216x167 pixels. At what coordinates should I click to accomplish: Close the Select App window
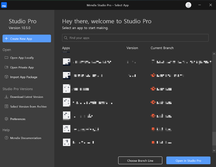210,5
